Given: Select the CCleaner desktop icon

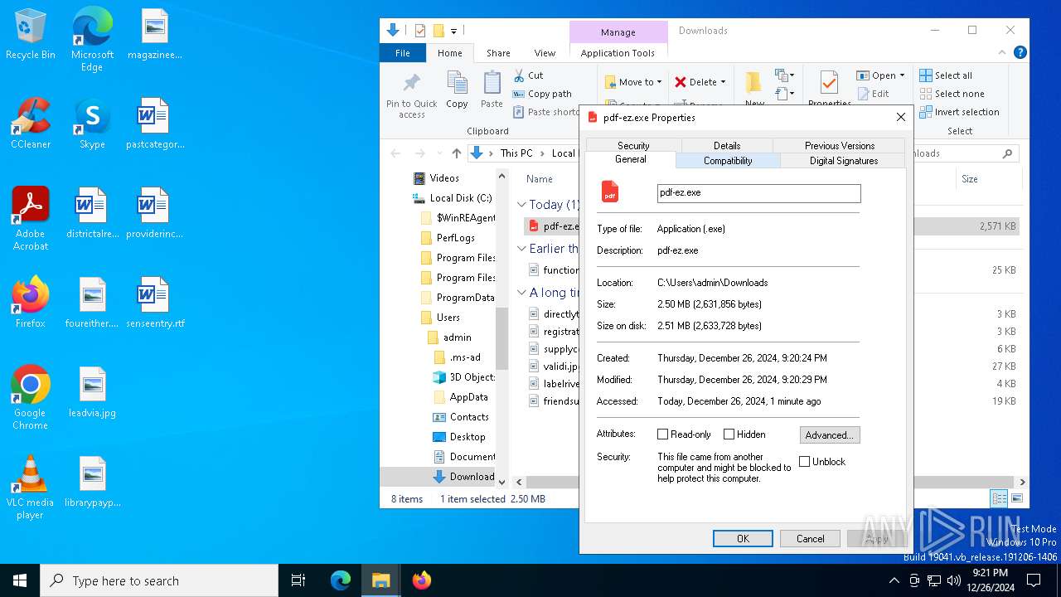Looking at the screenshot, I should tap(31, 124).
